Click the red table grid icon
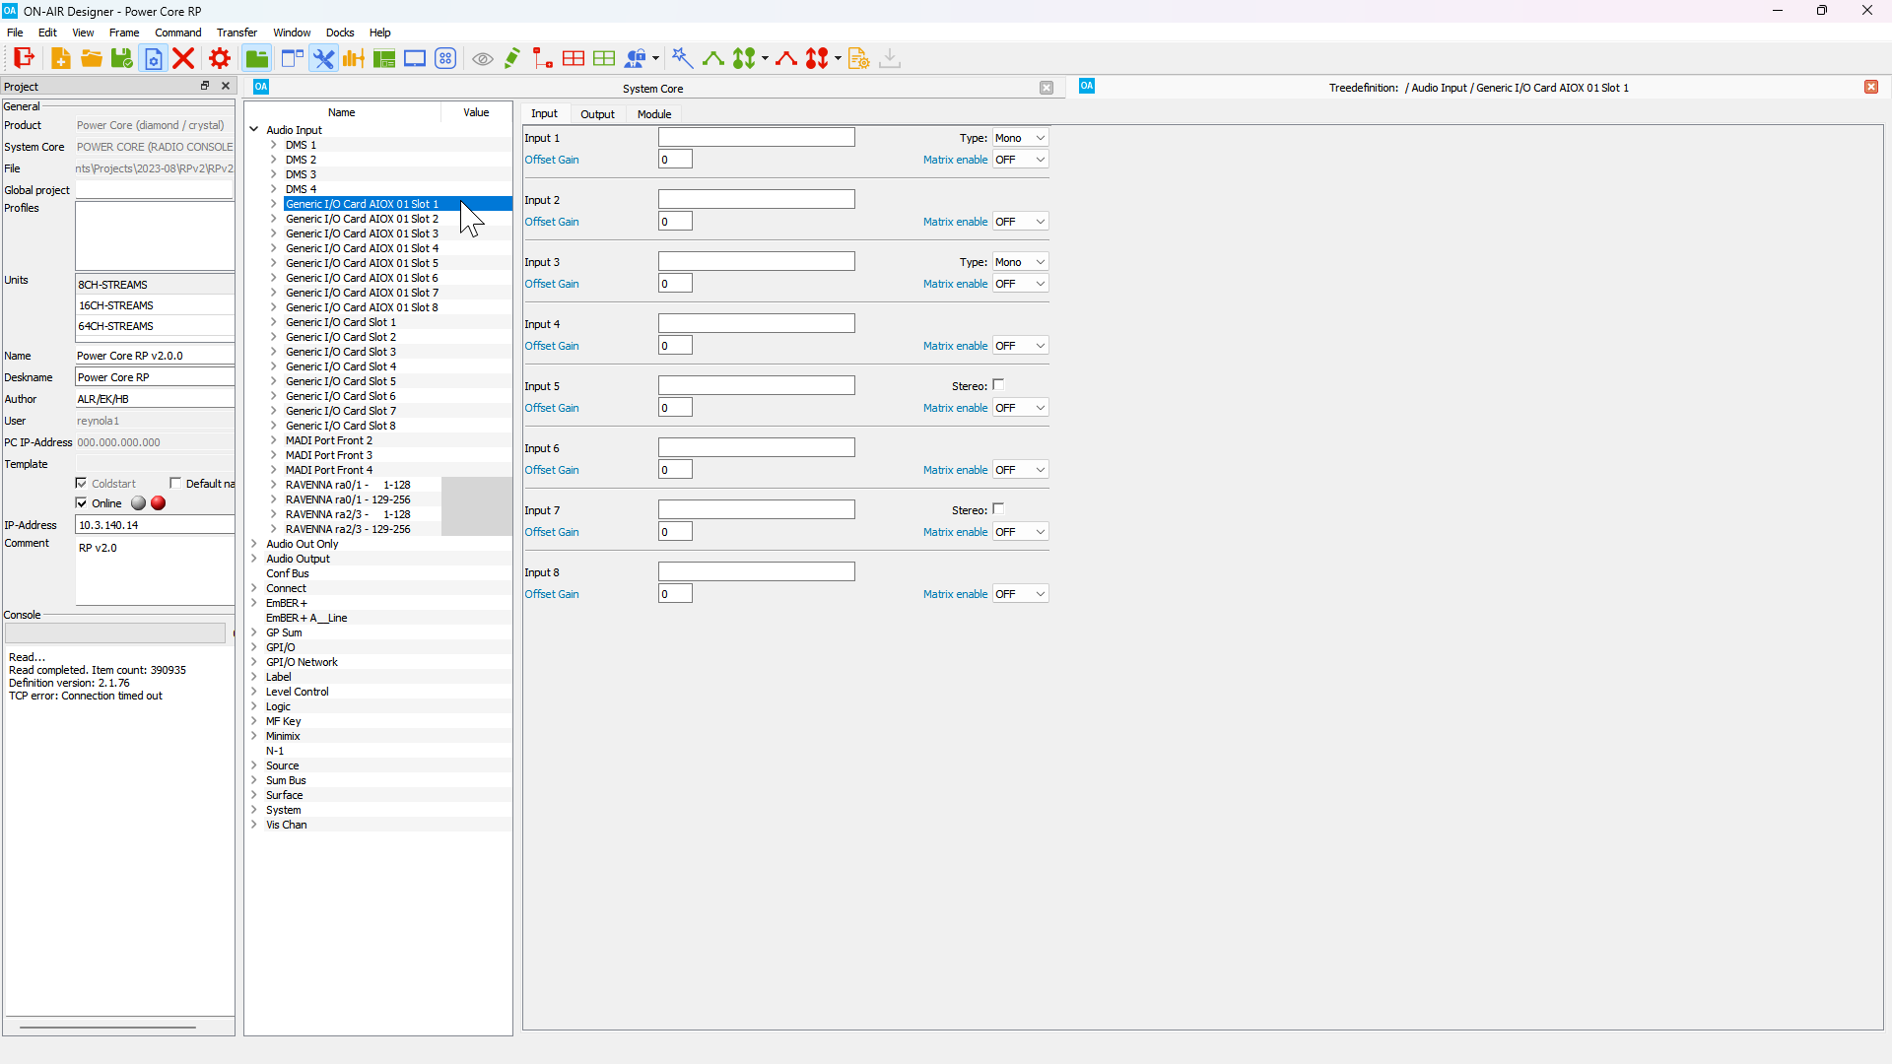 (x=574, y=58)
